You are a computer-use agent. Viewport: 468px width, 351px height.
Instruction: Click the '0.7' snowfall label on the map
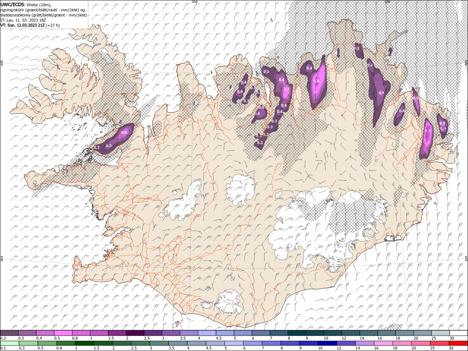tap(287, 89)
